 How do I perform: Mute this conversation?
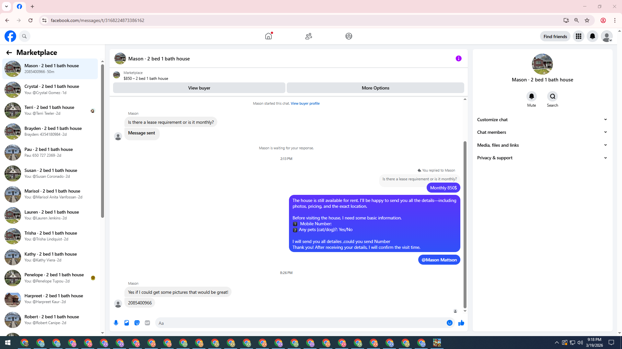point(531,96)
